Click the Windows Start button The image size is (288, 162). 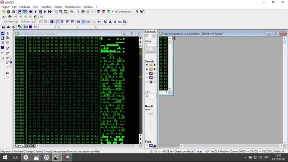[x=5, y=157]
